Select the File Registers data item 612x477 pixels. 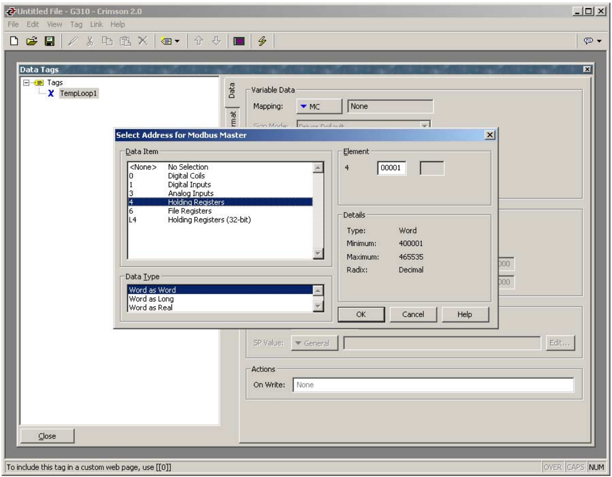point(220,211)
